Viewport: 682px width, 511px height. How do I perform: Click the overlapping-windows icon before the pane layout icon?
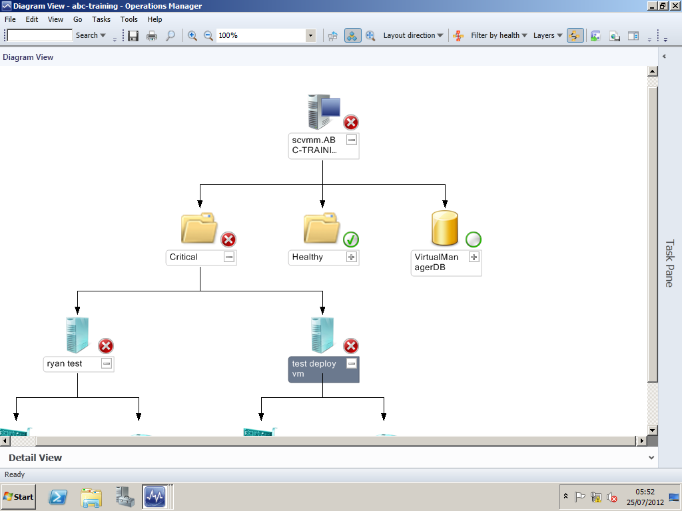pyautogui.click(x=615, y=36)
